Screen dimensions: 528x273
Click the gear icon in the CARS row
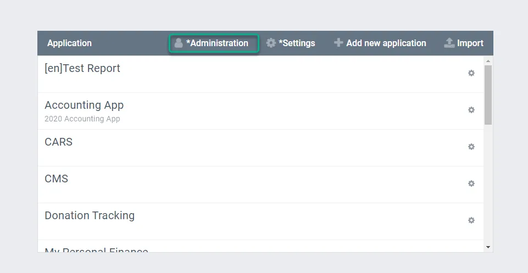(x=471, y=147)
